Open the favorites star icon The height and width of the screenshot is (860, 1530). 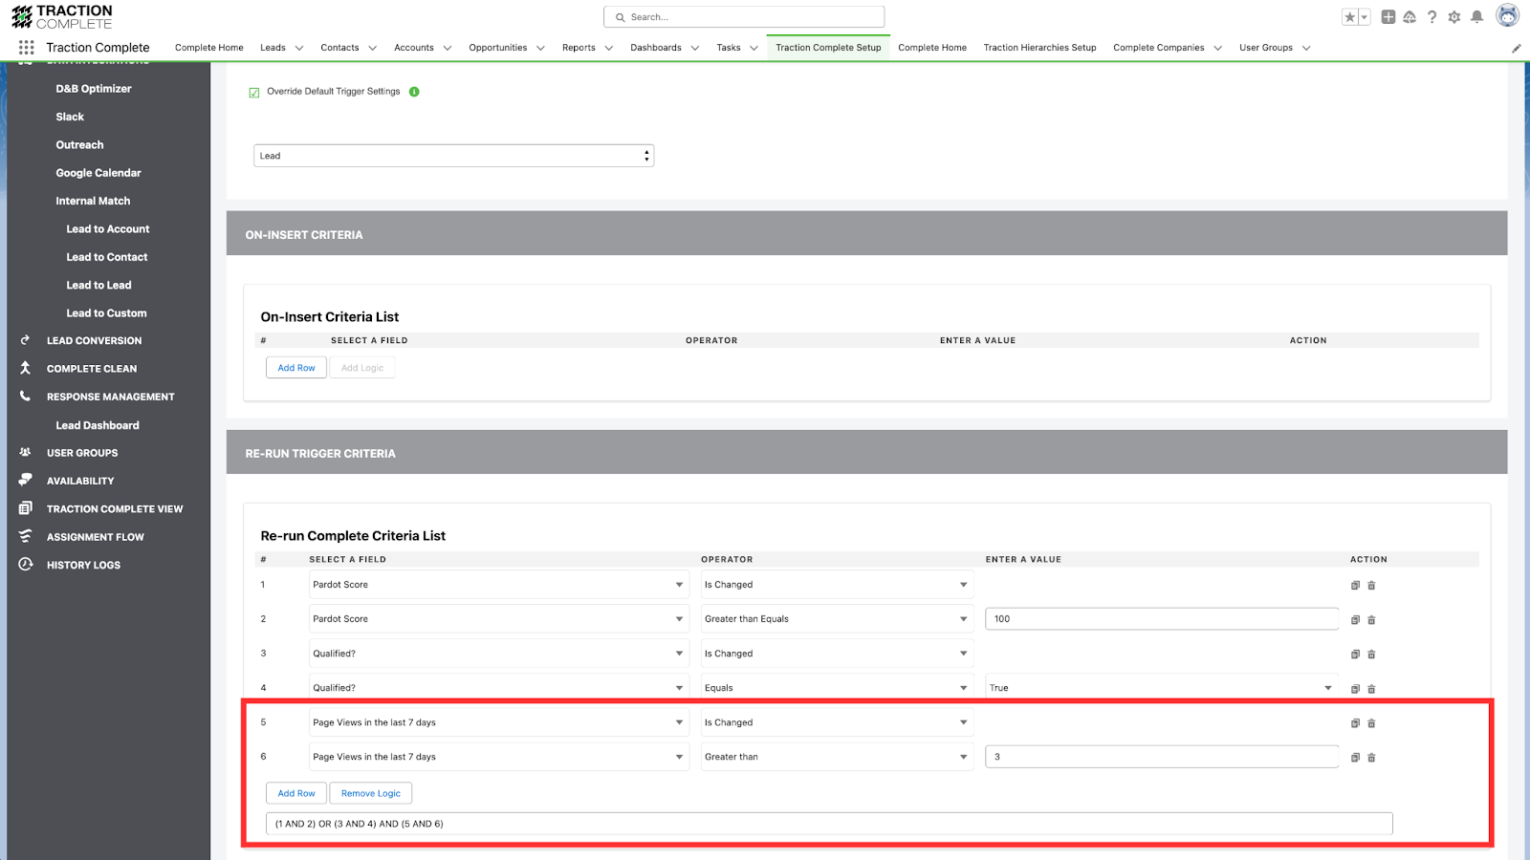tap(1349, 17)
